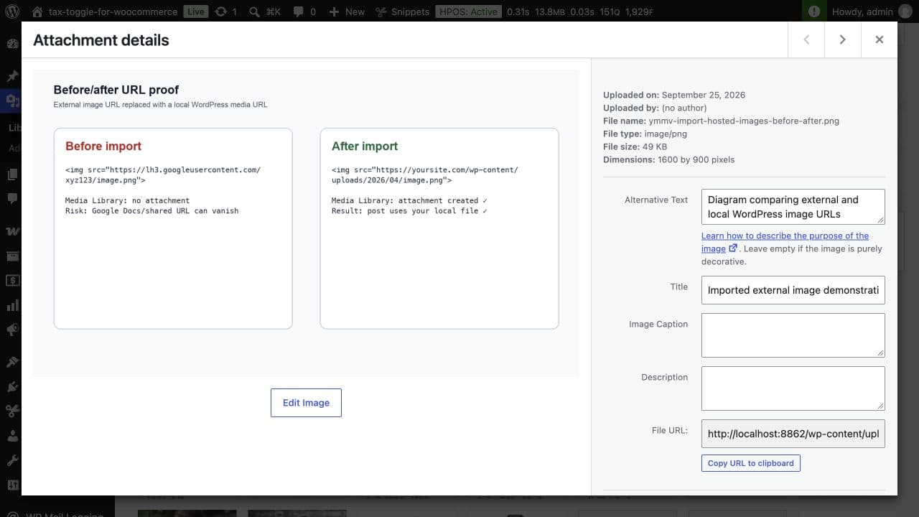Click the green exclamation notice icon

pyautogui.click(x=813, y=11)
